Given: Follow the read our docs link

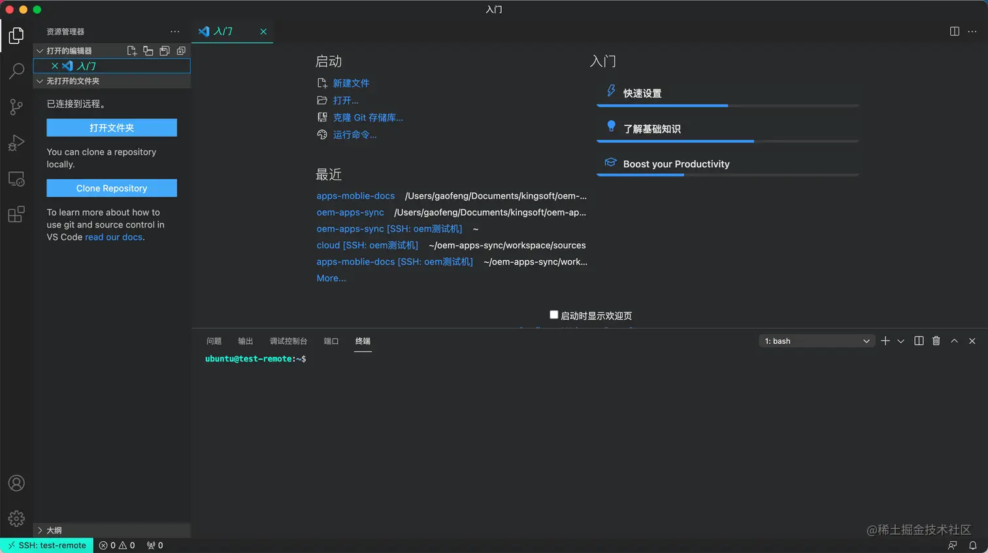Looking at the screenshot, I should (114, 237).
